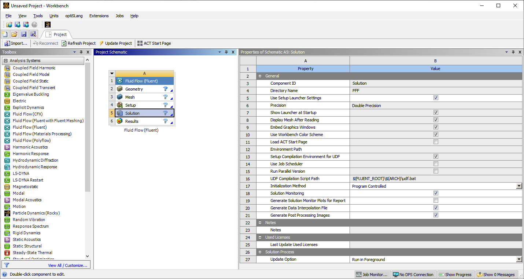The width and height of the screenshot is (524, 279).
Task: Select Steady-State Thermal in Toolbox
Action: click(32, 253)
